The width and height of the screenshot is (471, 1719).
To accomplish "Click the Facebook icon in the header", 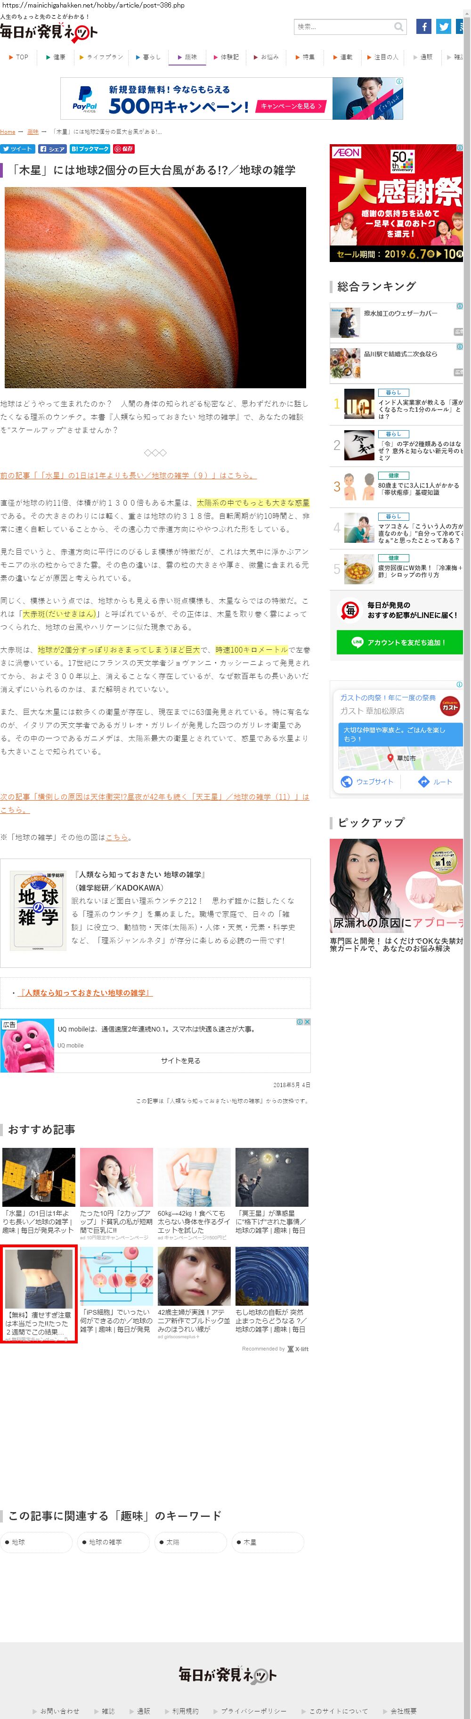I will pos(423,27).
